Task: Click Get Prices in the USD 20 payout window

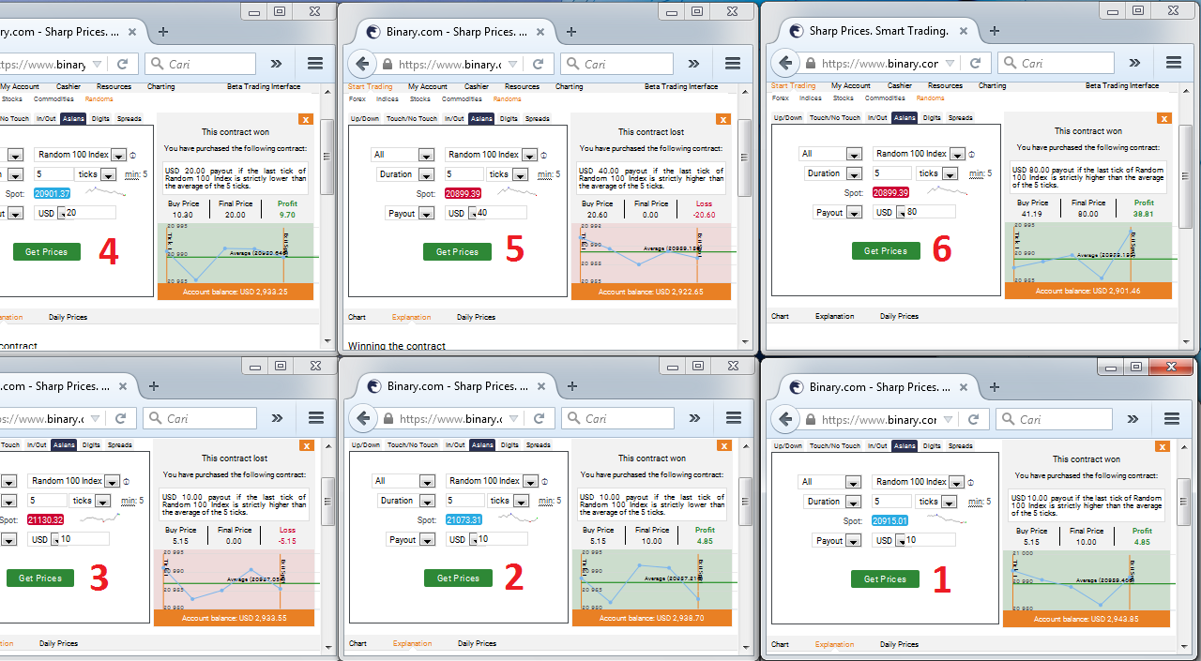Action: pyautogui.click(x=47, y=252)
